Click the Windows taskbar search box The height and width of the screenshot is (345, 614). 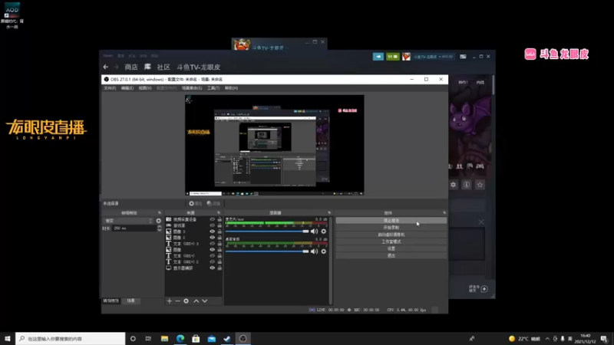coord(71,338)
